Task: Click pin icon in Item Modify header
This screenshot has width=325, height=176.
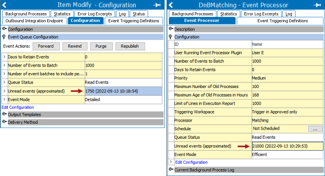Action: 157,5
